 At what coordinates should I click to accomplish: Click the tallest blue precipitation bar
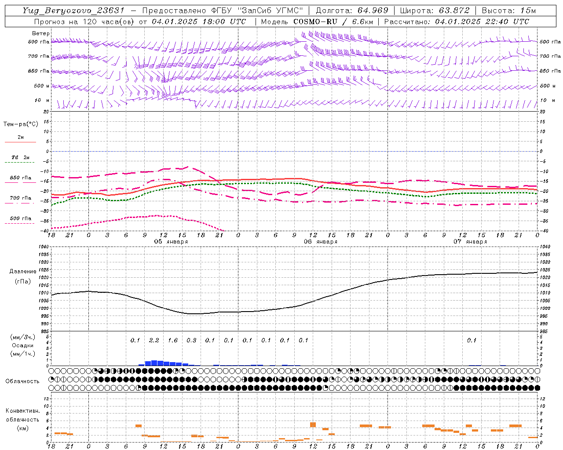pyautogui.click(x=154, y=363)
